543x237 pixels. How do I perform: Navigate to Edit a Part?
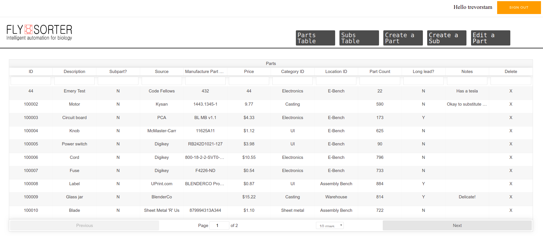tap(490, 38)
